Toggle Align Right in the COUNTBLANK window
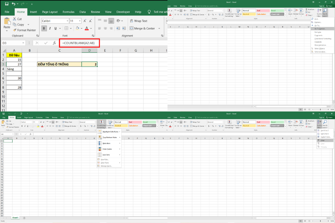This screenshot has height=223, width=335. click(111, 28)
